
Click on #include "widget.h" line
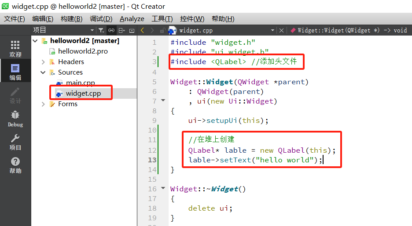213,43
